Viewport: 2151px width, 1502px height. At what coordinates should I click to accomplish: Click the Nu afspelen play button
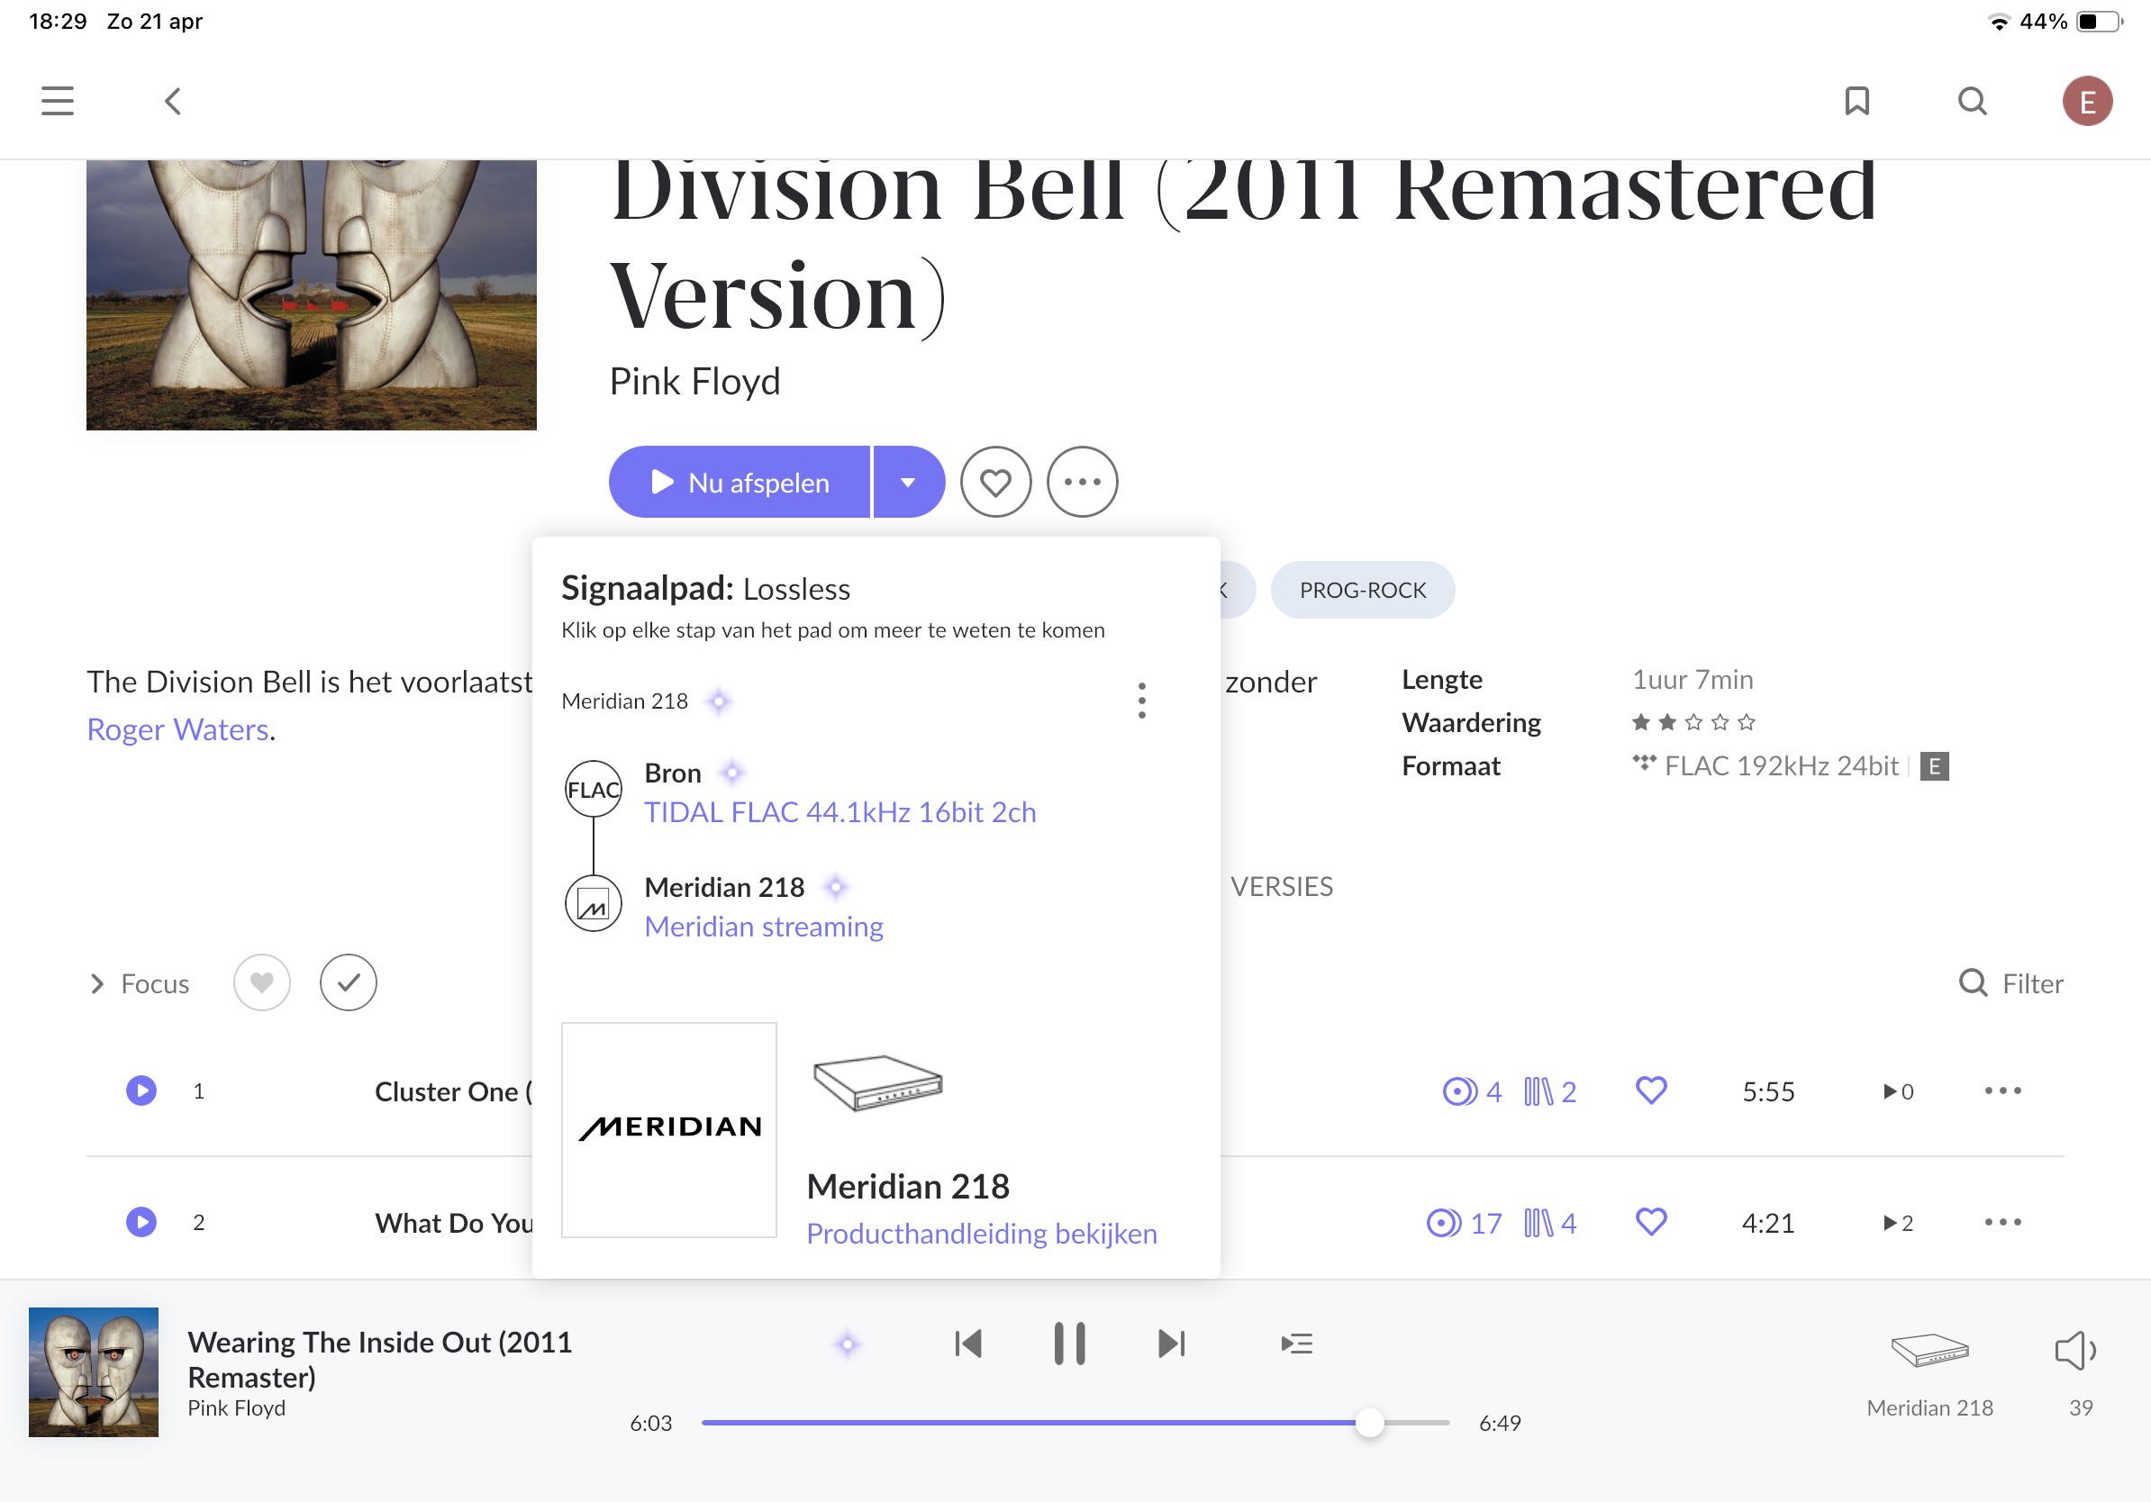coord(740,483)
